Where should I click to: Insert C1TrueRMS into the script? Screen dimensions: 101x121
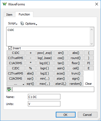[16, 58]
